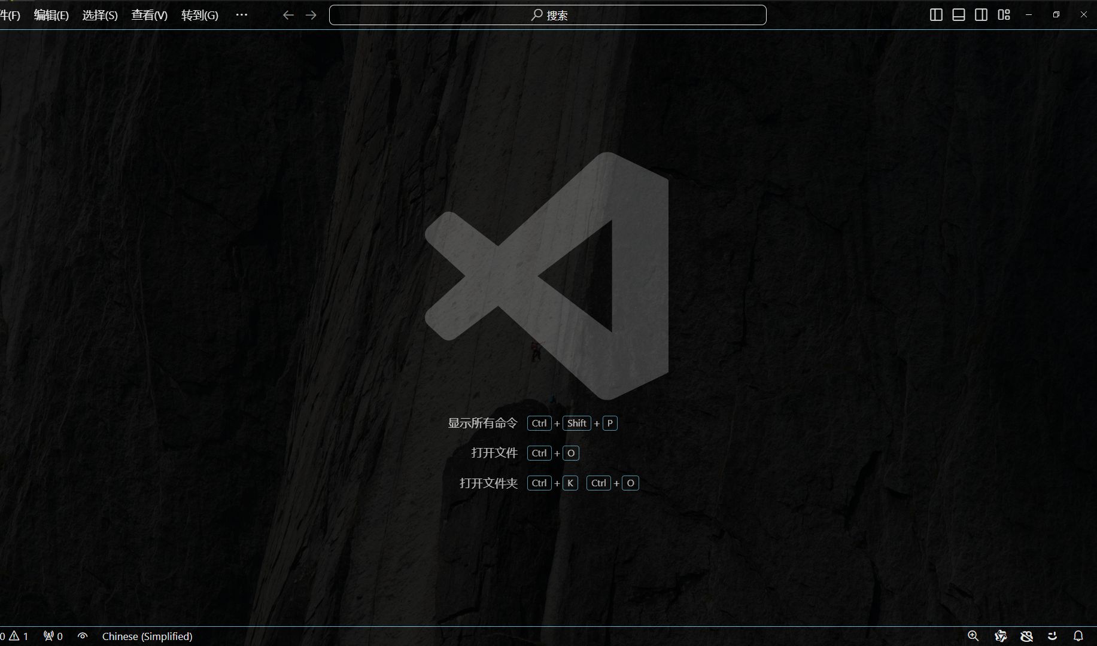
Task: Click the zoom magnifier icon in status bar
Action: click(974, 636)
